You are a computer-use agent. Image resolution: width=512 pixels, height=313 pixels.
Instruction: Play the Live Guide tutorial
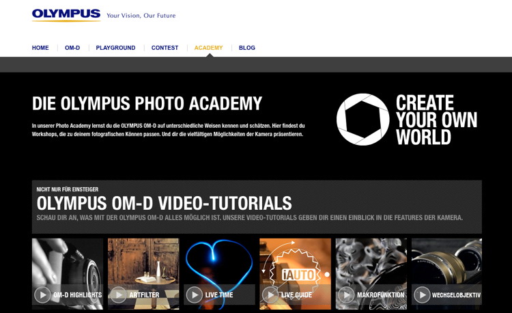pyautogui.click(x=271, y=295)
